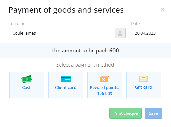Pay with Reward points: 1961.03 label
The width and height of the screenshot is (171, 127).
pos(105,91)
